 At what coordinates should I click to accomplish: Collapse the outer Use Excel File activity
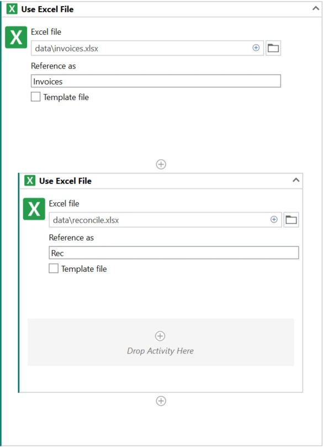coord(316,8)
